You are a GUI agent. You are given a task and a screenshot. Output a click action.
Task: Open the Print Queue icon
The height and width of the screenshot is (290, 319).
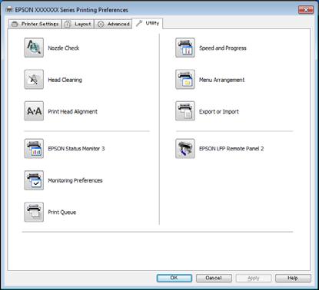[34, 212]
